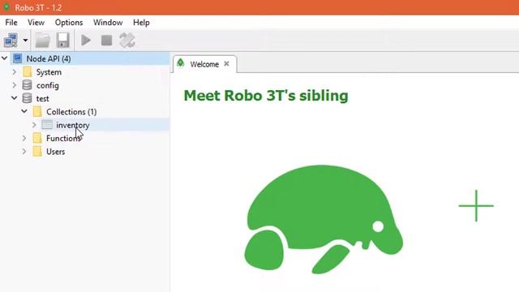Expand the Users folder
Screen dimensions: 519x292
pyautogui.click(x=24, y=152)
